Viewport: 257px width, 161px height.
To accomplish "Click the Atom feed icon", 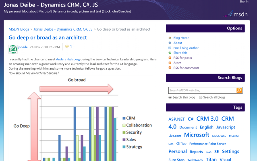I will (x=170, y=63).
